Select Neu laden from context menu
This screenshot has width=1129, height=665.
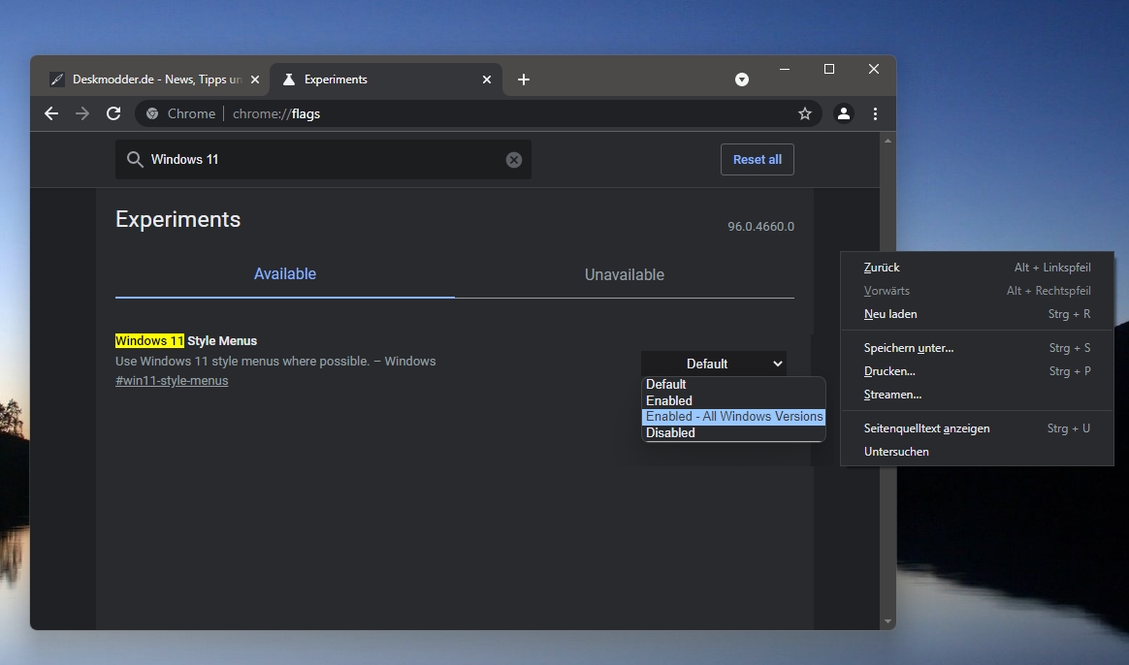tap(977, 314)
